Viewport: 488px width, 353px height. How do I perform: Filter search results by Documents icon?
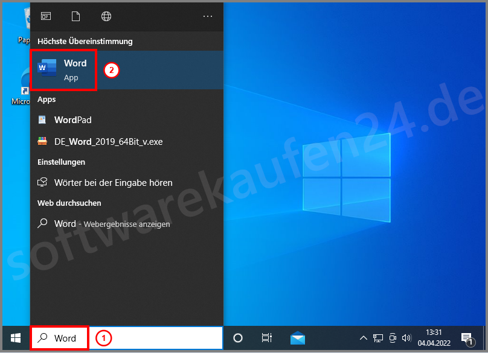click(x=76, y=16)
